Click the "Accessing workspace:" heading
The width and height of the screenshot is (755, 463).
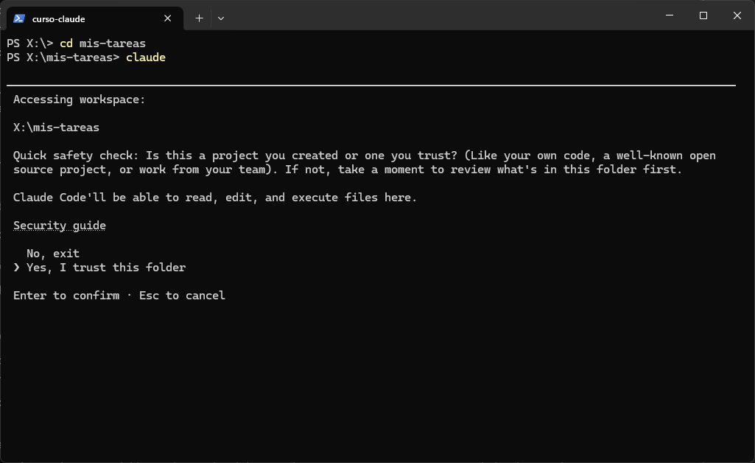pyautogui.click(x=79, y=100)
